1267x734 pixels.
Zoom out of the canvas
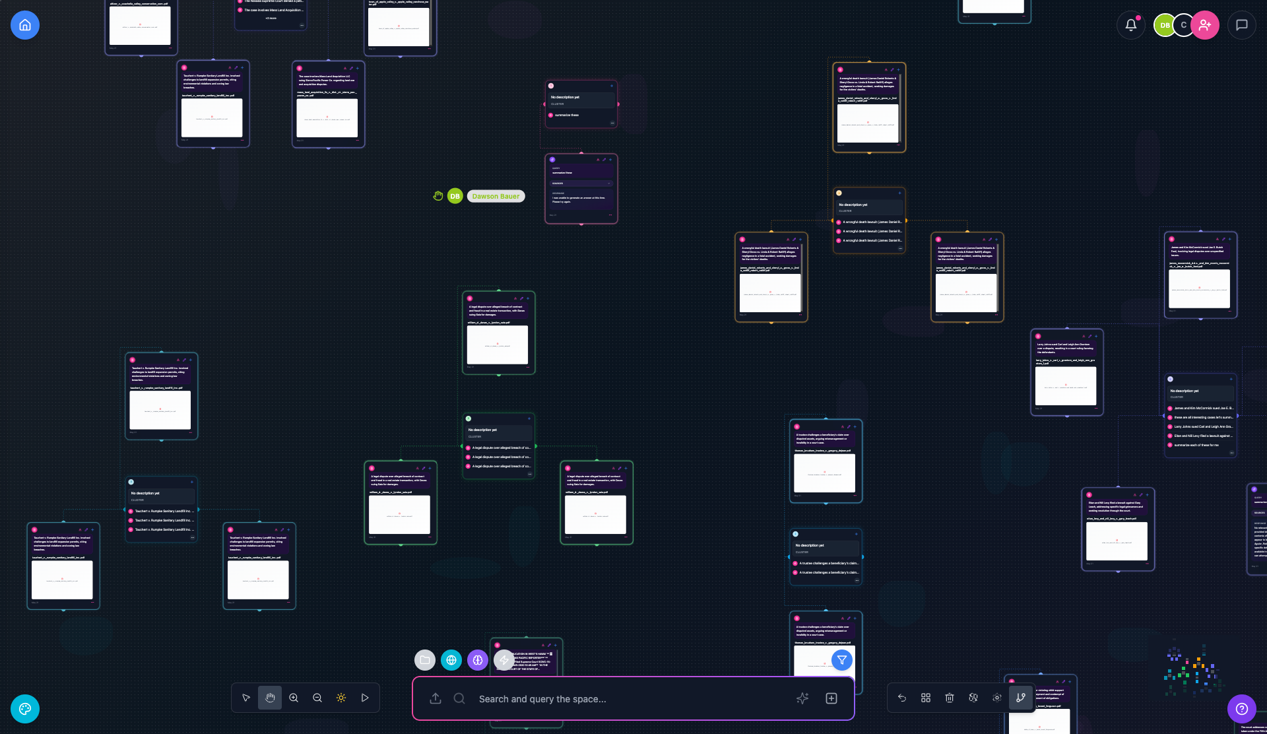(x=317, y=698)
